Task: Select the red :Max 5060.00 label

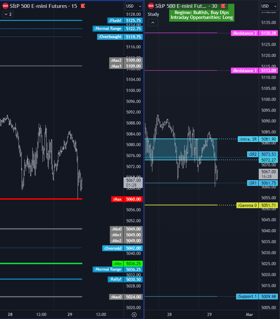Action: click(x=127, y=199)
